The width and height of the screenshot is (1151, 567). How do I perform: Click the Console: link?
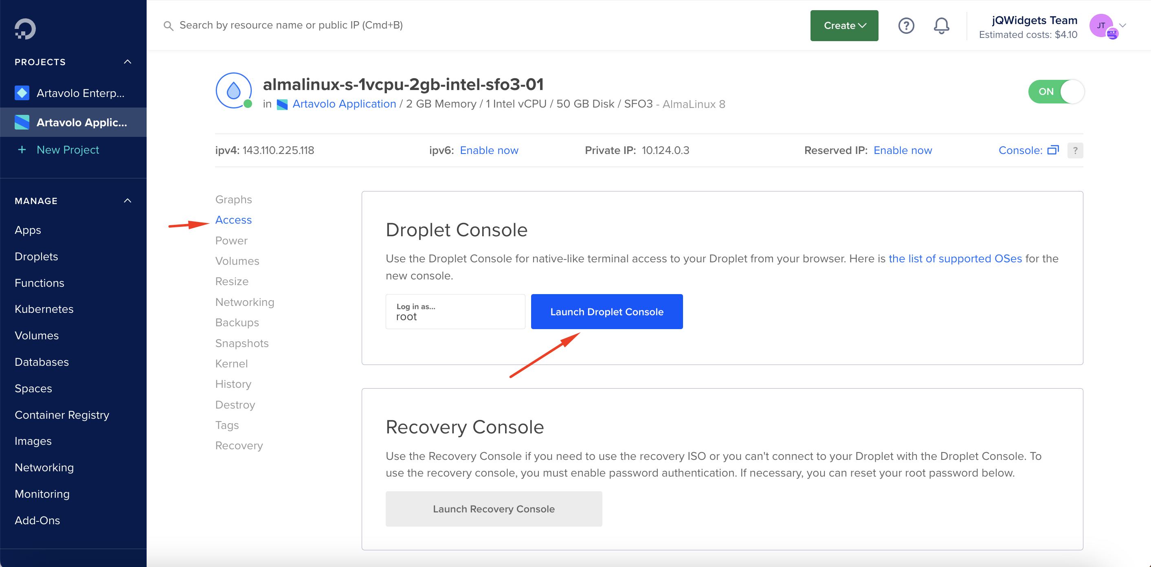click(x=1020, y=151)
